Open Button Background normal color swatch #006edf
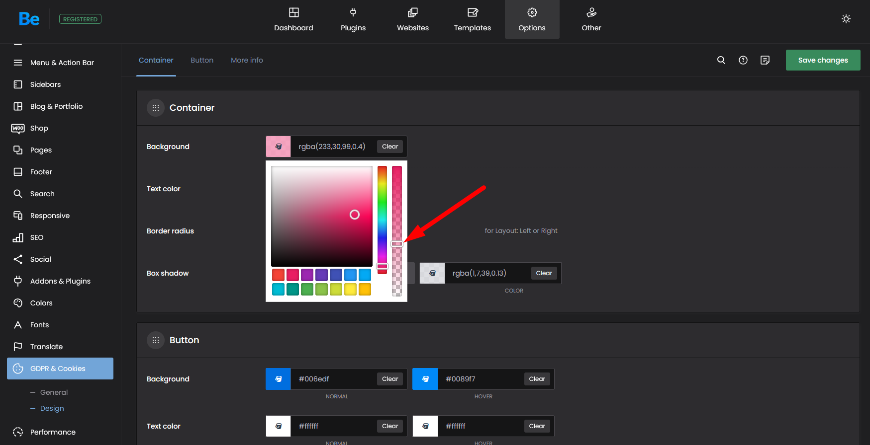 click(279, 379)
